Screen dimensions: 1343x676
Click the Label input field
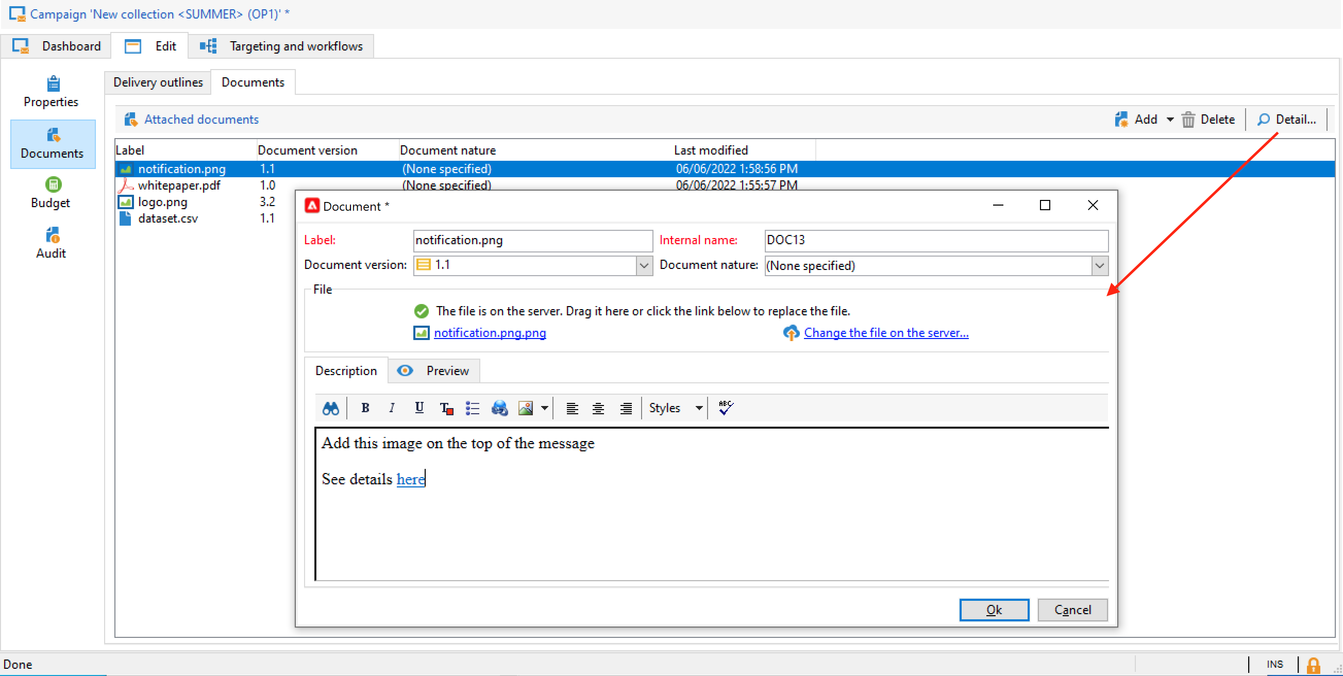point(532,240)
